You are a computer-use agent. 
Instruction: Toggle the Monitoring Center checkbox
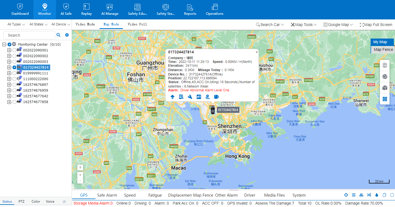[x=10, y=44]
